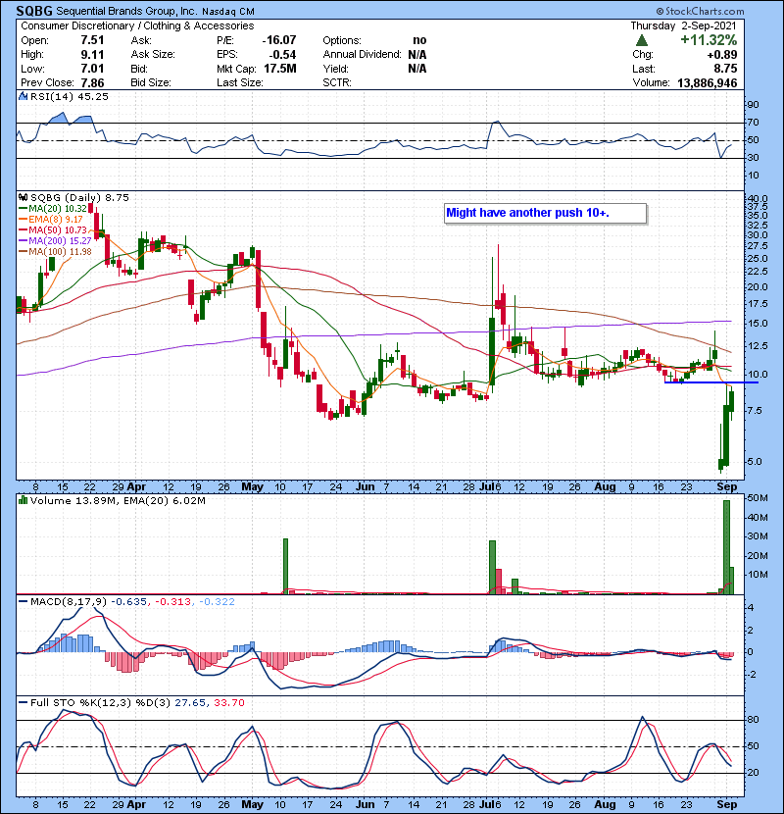Click the MACD value -0.635
This screenshot has width=784, height=814.
(x=128, y=602)
